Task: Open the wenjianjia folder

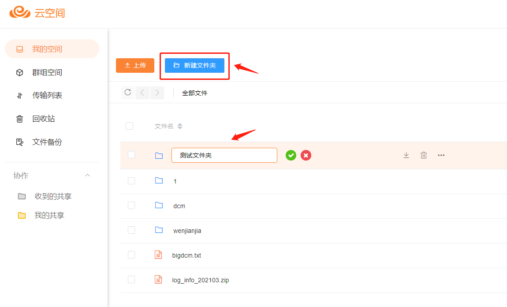Action: coord(187,231)
